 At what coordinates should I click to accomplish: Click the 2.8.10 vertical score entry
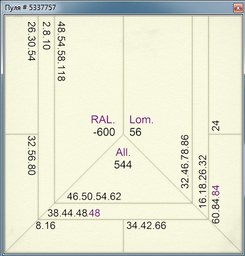pos(47,36)
